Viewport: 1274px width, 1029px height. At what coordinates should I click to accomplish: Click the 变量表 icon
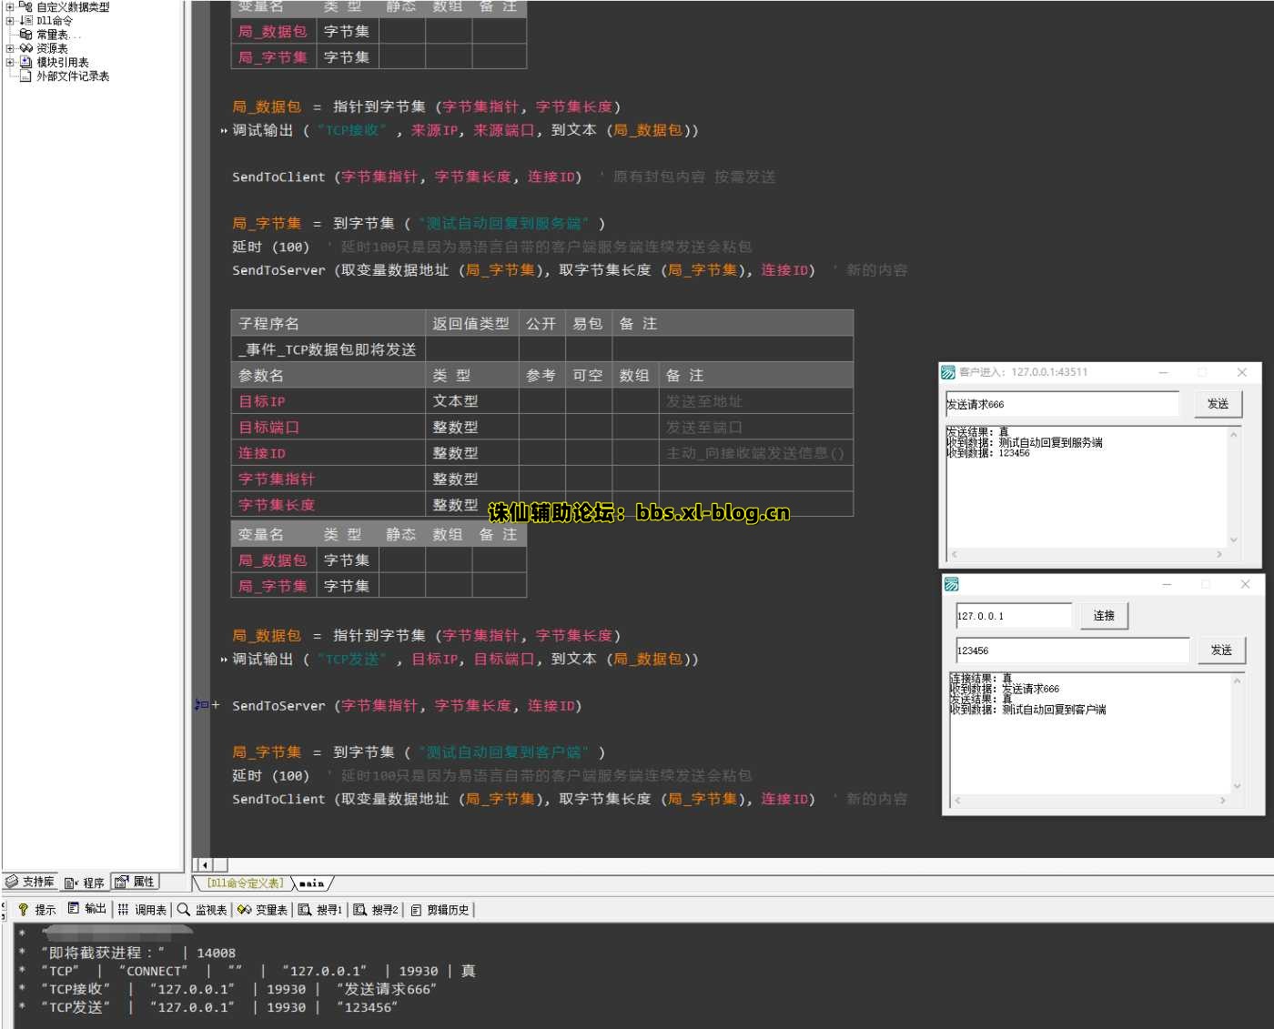click(244, 909)
